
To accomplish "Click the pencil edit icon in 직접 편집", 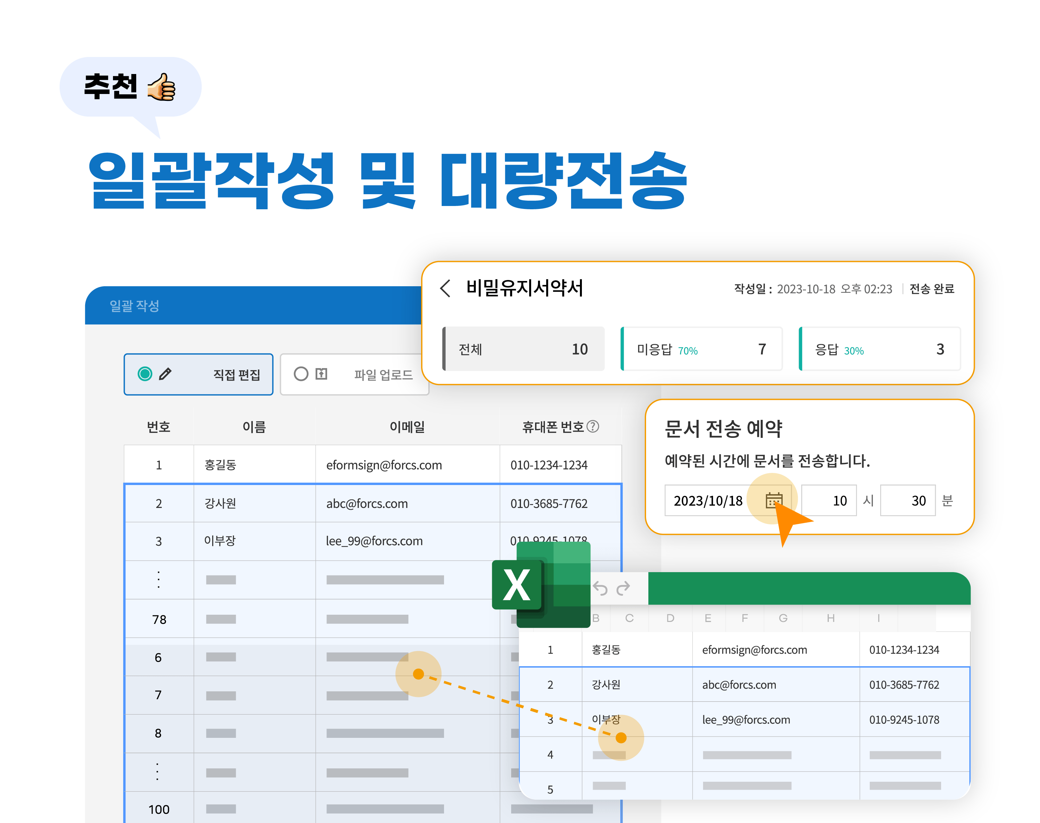I will point(165,374).
